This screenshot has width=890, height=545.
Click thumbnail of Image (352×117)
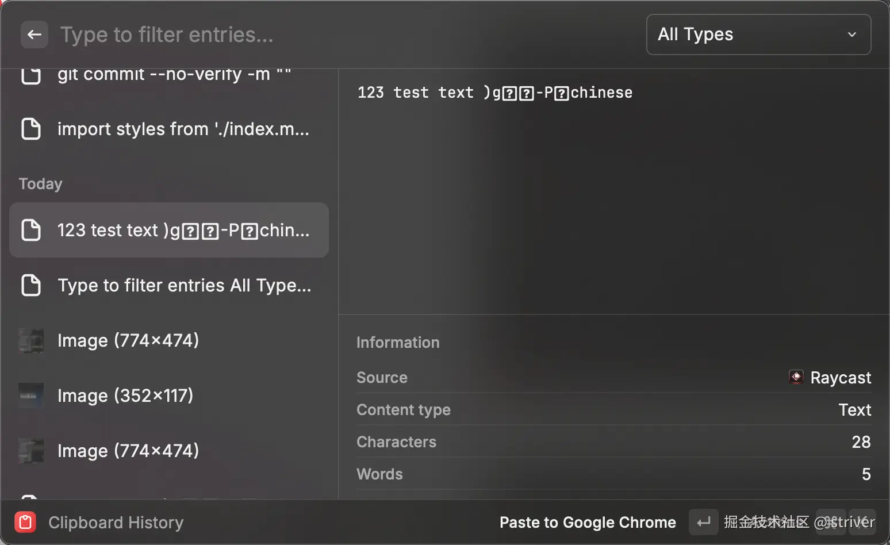(x=31, y=396)
